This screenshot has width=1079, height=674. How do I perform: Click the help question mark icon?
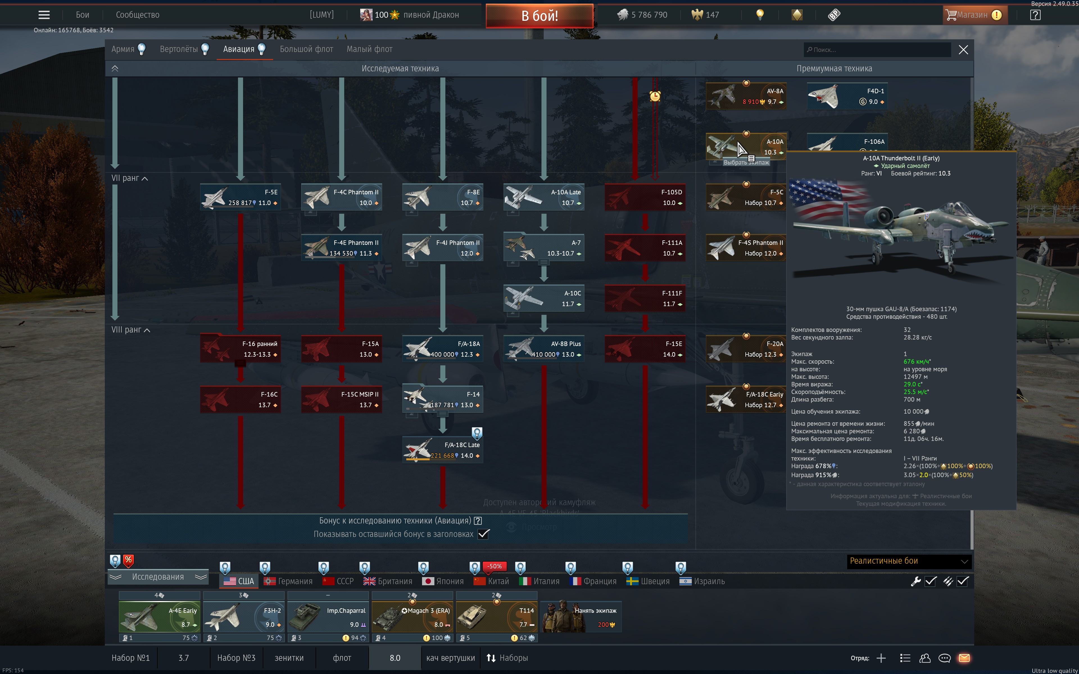(1035, 15)
